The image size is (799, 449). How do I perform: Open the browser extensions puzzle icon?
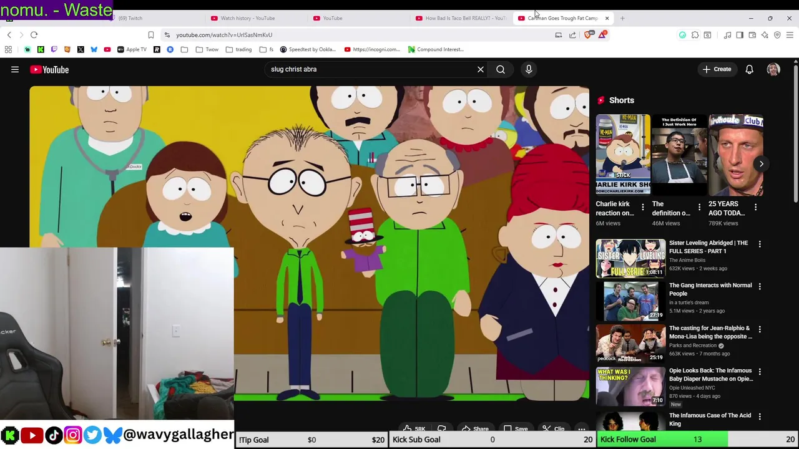(x=695, y=35)
